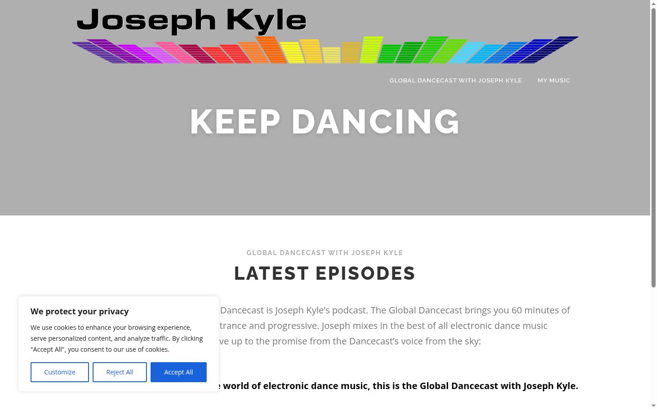The height and width of the screenshot is (410, 657).
Task: Accept all cookies
Action: 178,372
